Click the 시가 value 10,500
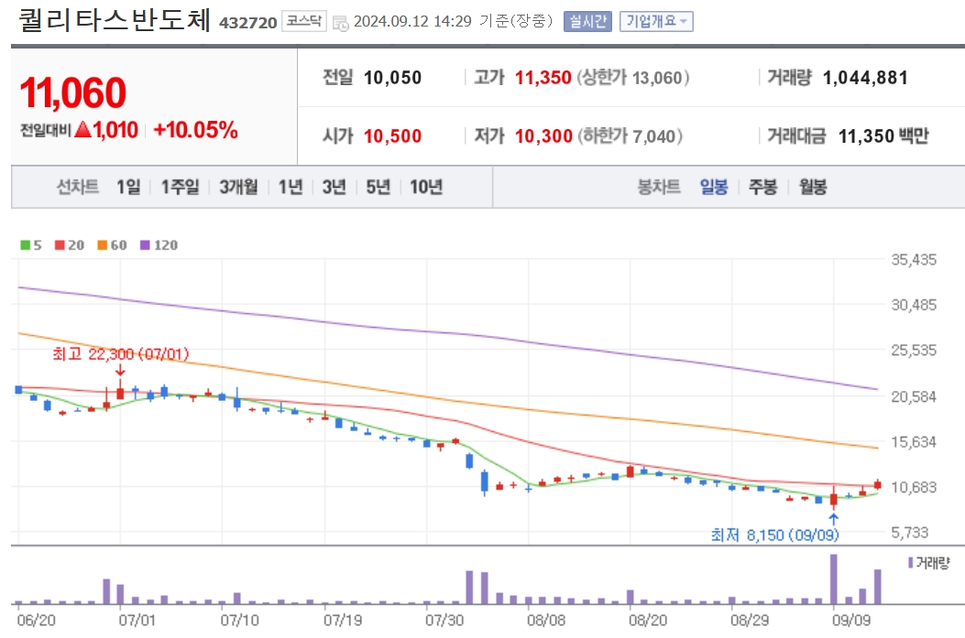Image resolution: width=965 pixels, height=638 pixels. coord(392,135)
